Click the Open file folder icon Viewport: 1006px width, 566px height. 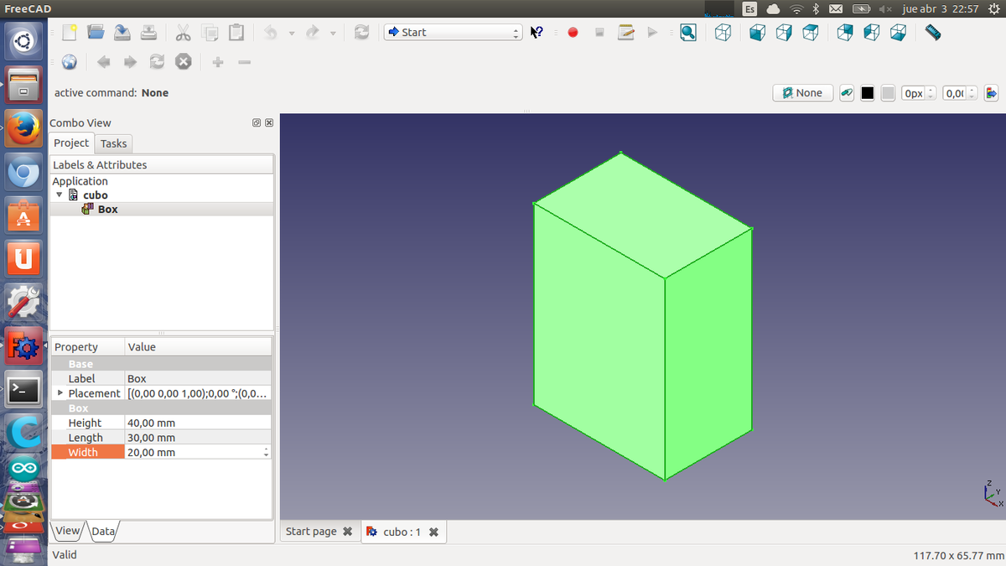click(96, 33)
